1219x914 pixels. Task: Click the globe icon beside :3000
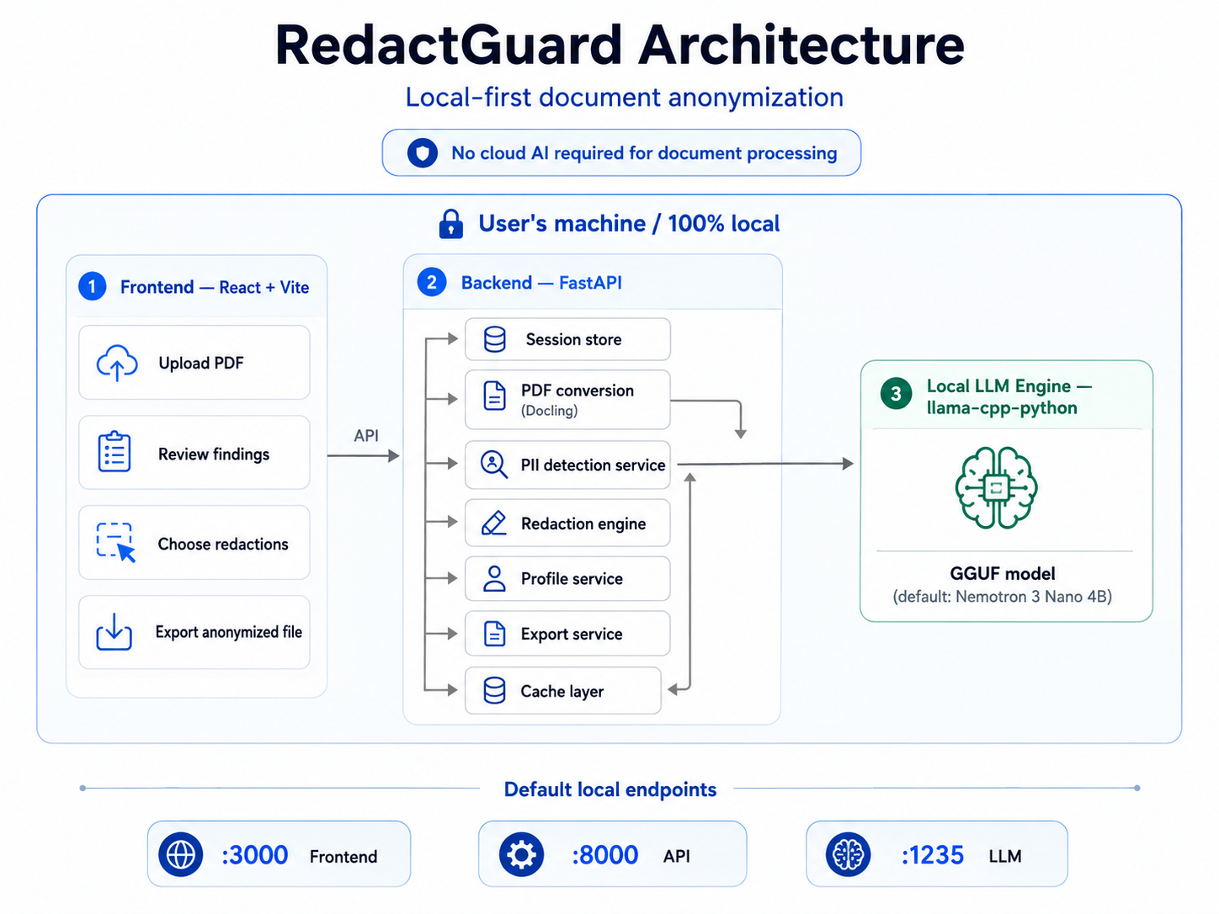pyautogui.click(x=180, y=854)
